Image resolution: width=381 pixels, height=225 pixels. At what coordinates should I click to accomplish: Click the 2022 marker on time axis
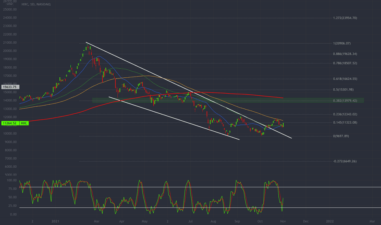[330, 221]
